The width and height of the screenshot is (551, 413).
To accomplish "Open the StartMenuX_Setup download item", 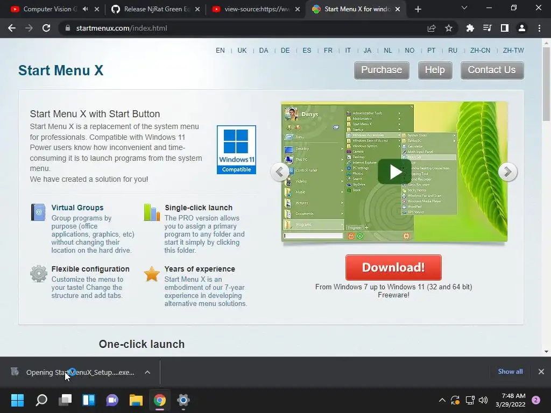I will [80, 372].
